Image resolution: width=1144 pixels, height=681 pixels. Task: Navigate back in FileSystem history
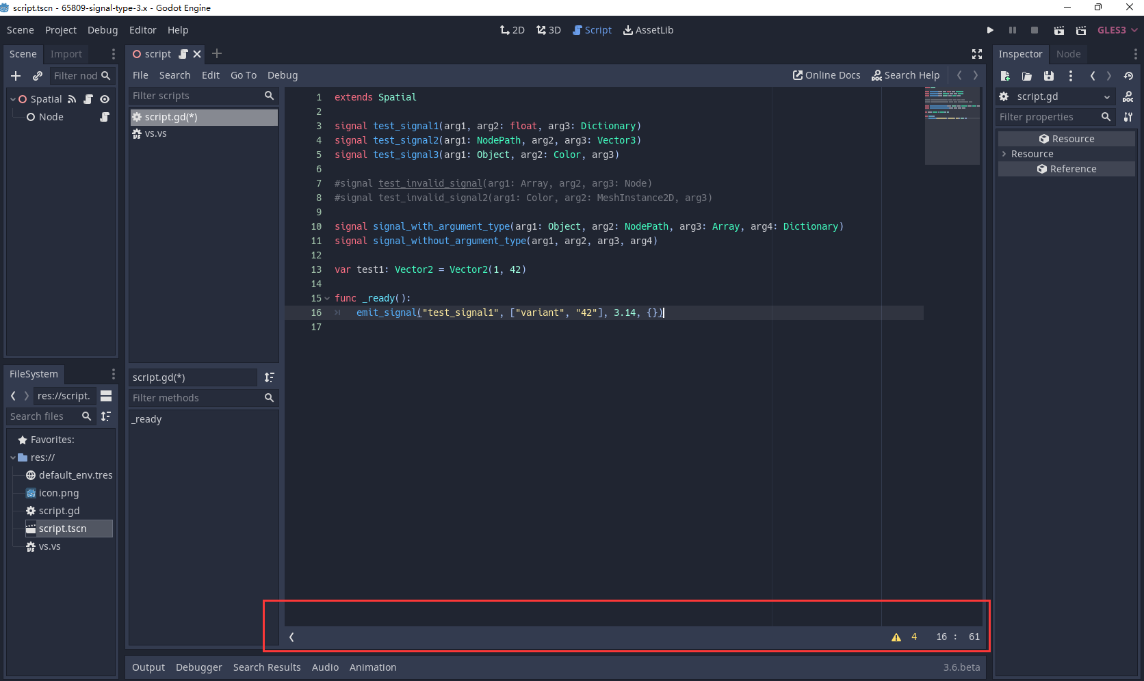point(13,396)
